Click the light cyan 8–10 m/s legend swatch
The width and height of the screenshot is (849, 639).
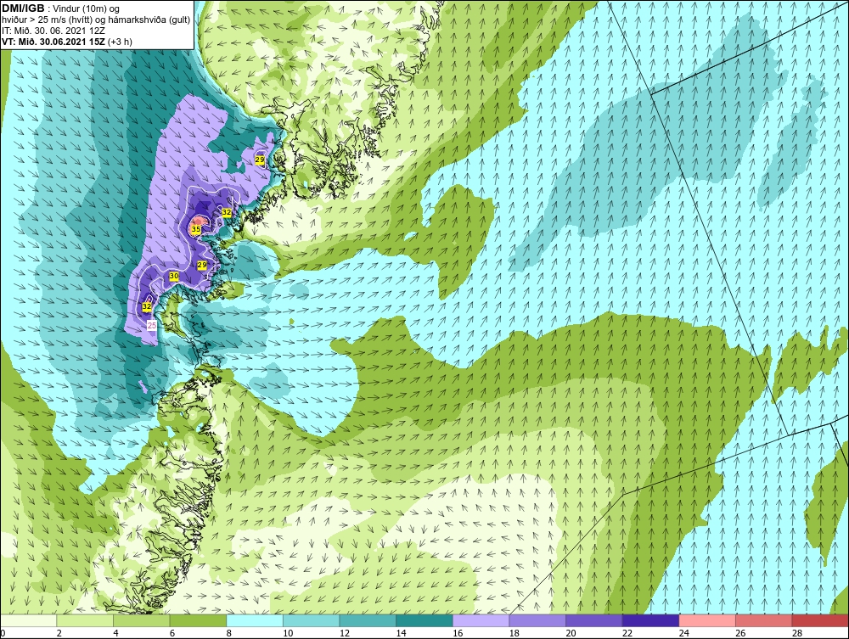[x=255, y=620]
